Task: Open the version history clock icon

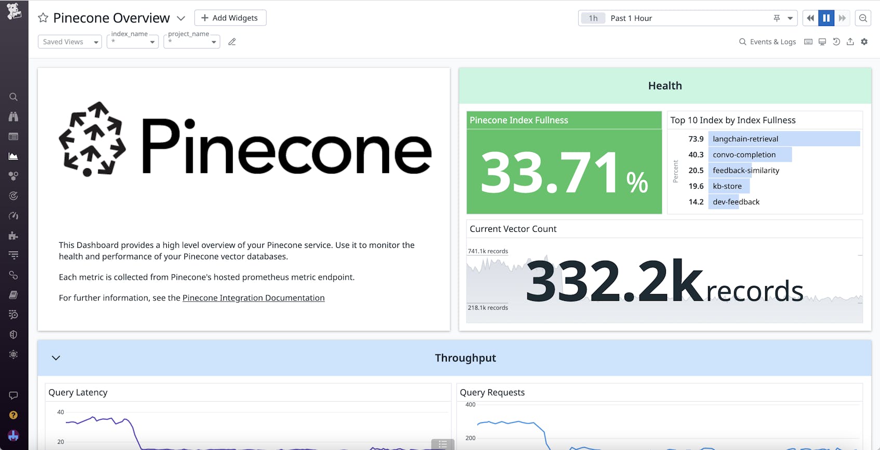Action: tap(836, 42)
